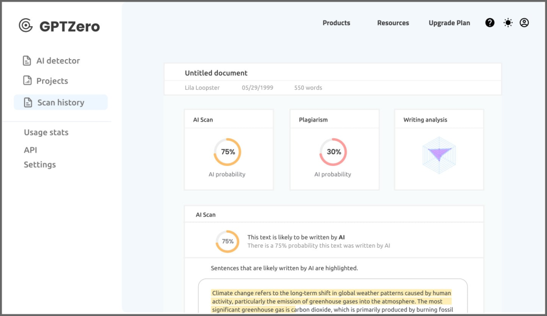547x316 pixels.
Task: Click 'AI probability' label under 30%
Action: pos(332,175)
